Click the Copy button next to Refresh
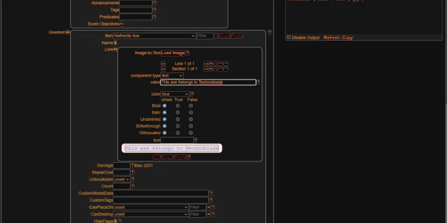Screen dimensions: 447x223 (347, 37)
